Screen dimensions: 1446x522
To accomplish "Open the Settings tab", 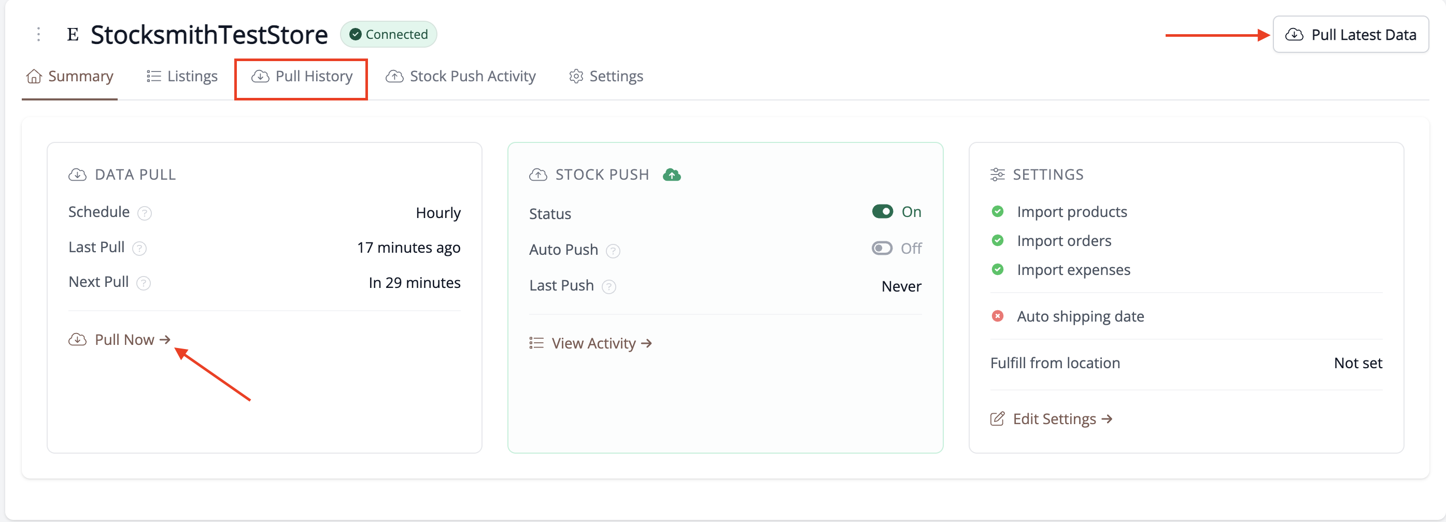I will pos(606,76).
